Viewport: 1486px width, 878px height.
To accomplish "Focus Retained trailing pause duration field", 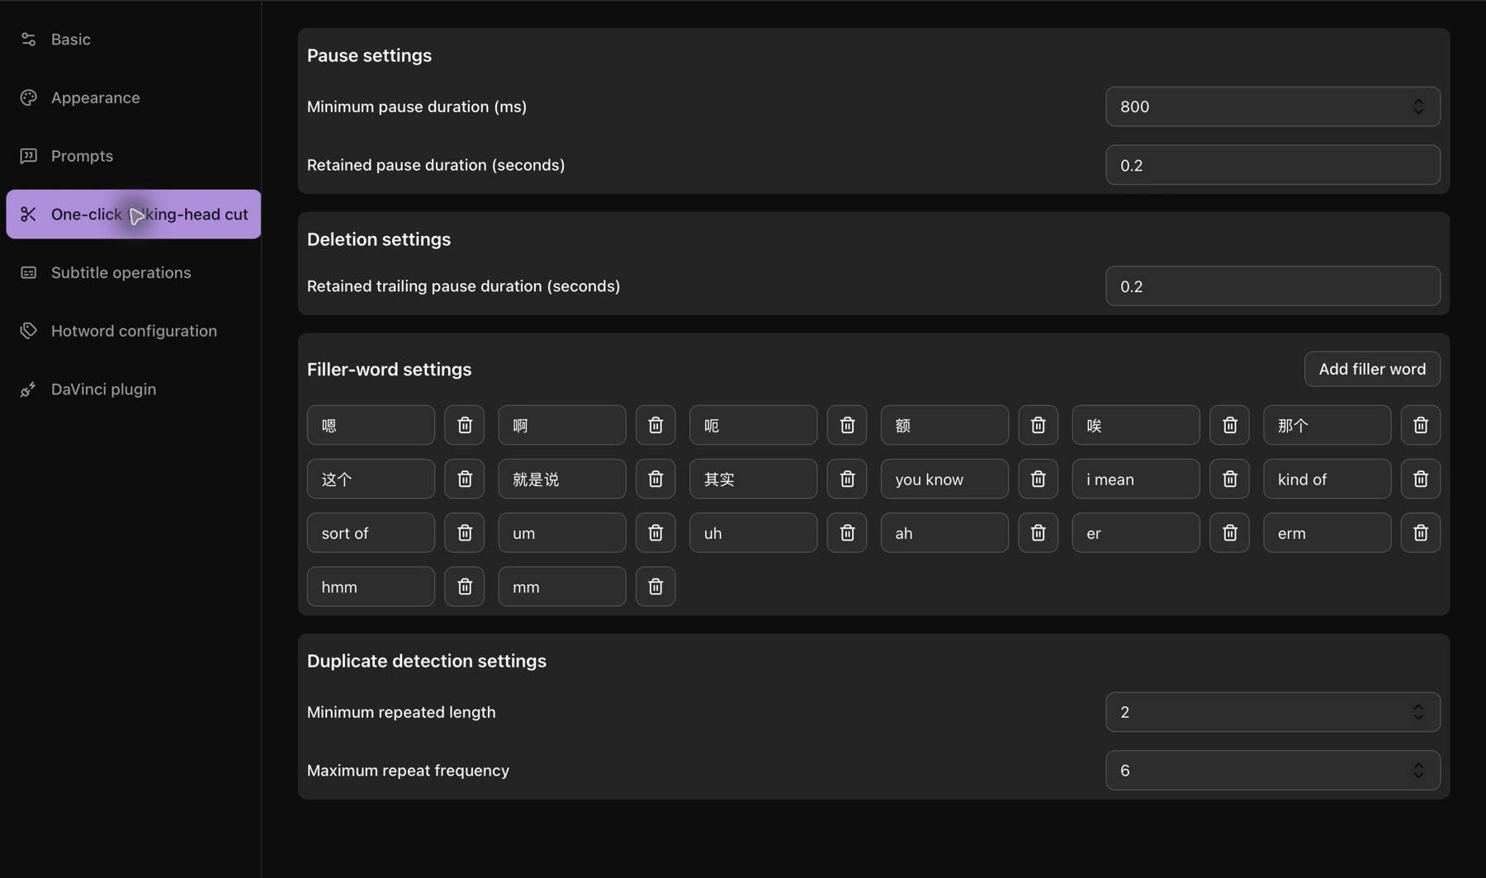I will pyautogui.click(x=1272, y=286).
